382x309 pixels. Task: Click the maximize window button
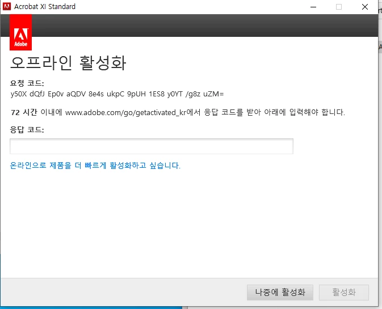(339, 7)
